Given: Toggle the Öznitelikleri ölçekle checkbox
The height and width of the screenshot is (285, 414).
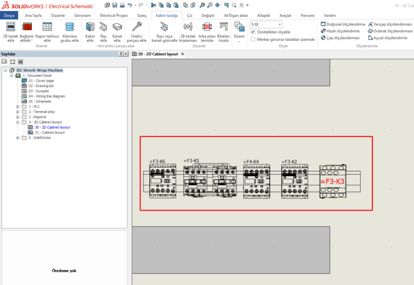Looking at the screenshot, I should click(253, 32).
